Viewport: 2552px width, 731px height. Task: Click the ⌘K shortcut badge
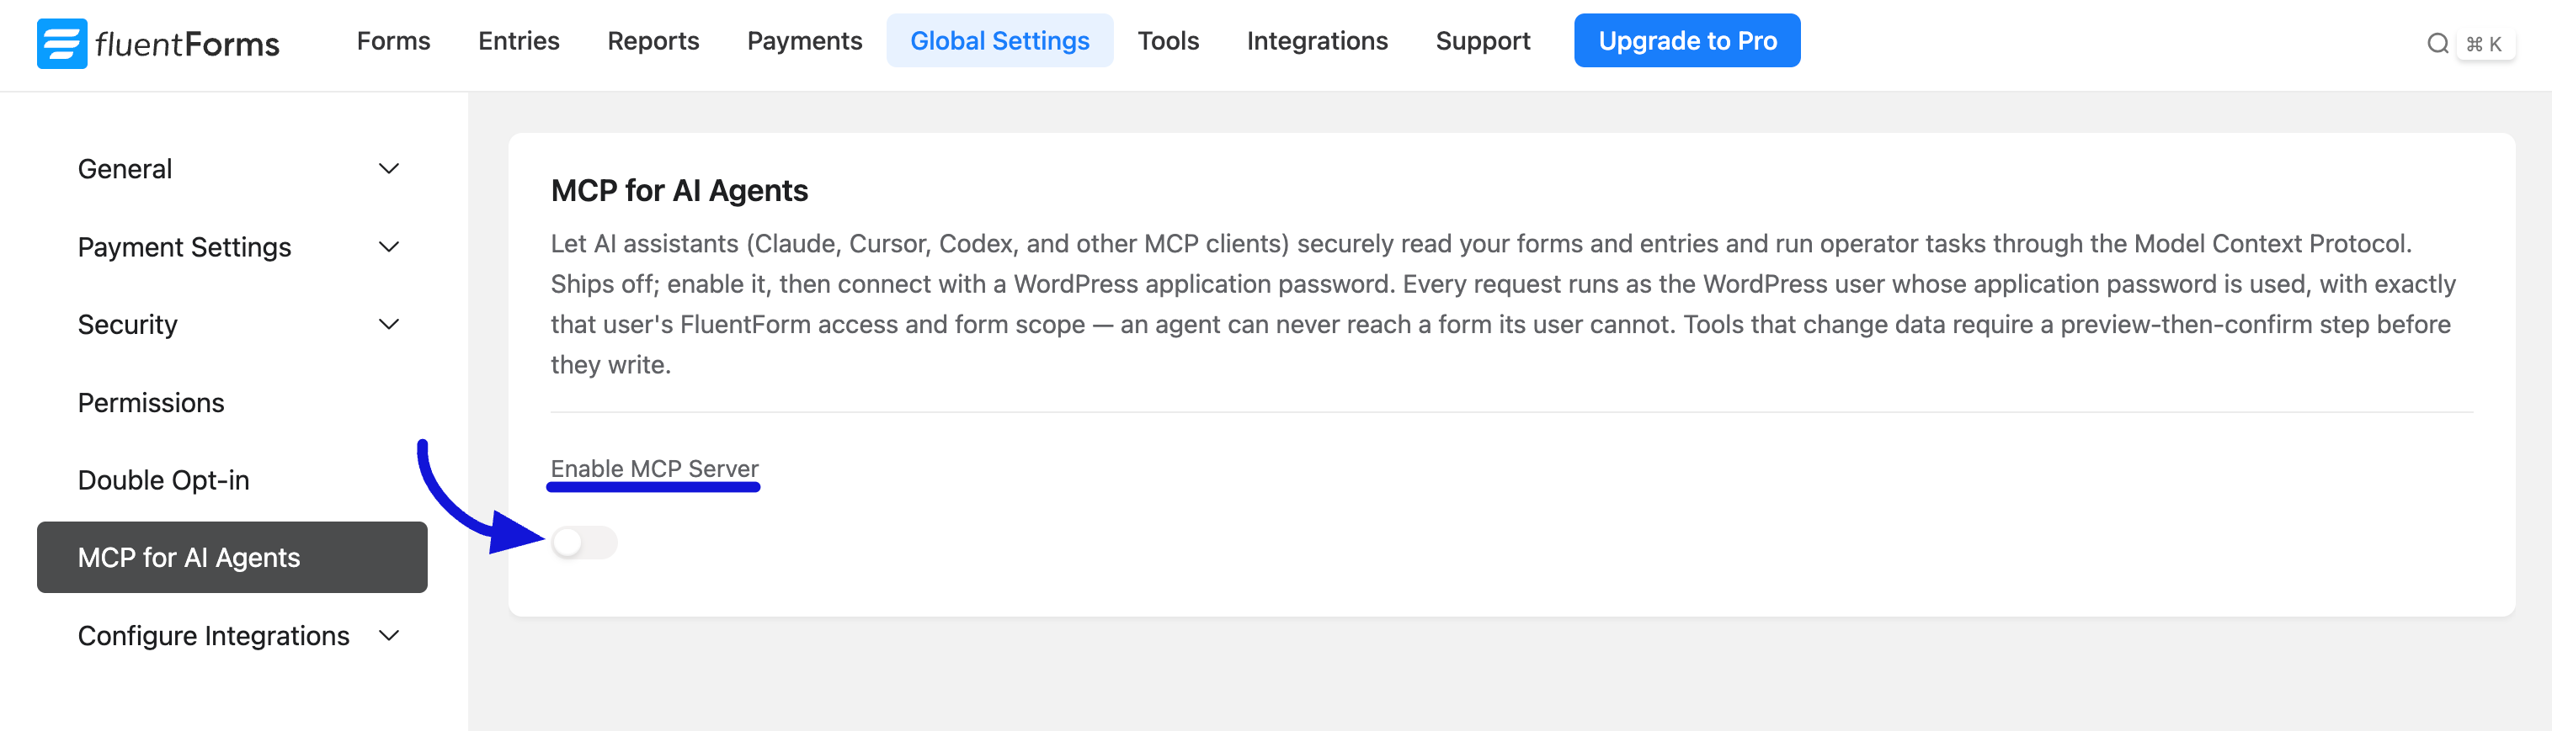coord(2485,44)
